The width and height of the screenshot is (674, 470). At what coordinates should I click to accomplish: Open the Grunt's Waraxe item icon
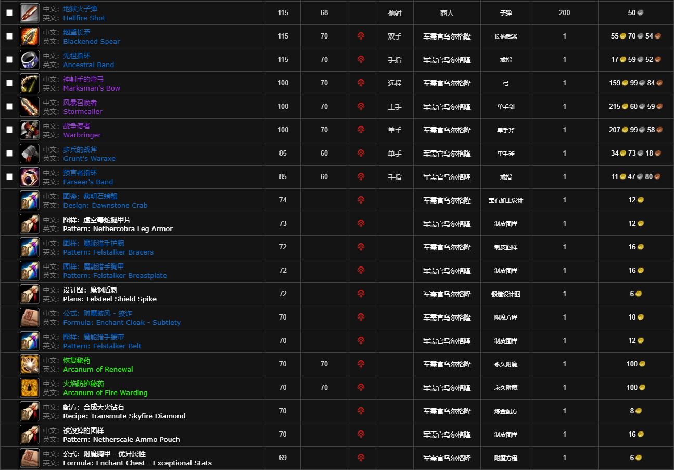click(x=30, y=154)
